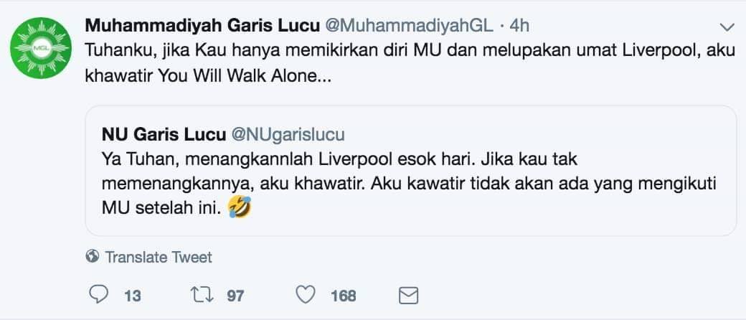Image resolution: width=746 pixels, height=320 pixels.
Task: Open direct message envelope icon
Action: click(x=408, y=296)
